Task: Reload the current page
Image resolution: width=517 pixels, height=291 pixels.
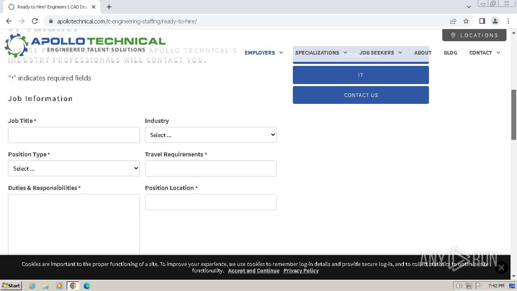Action: tap(35, 21)
